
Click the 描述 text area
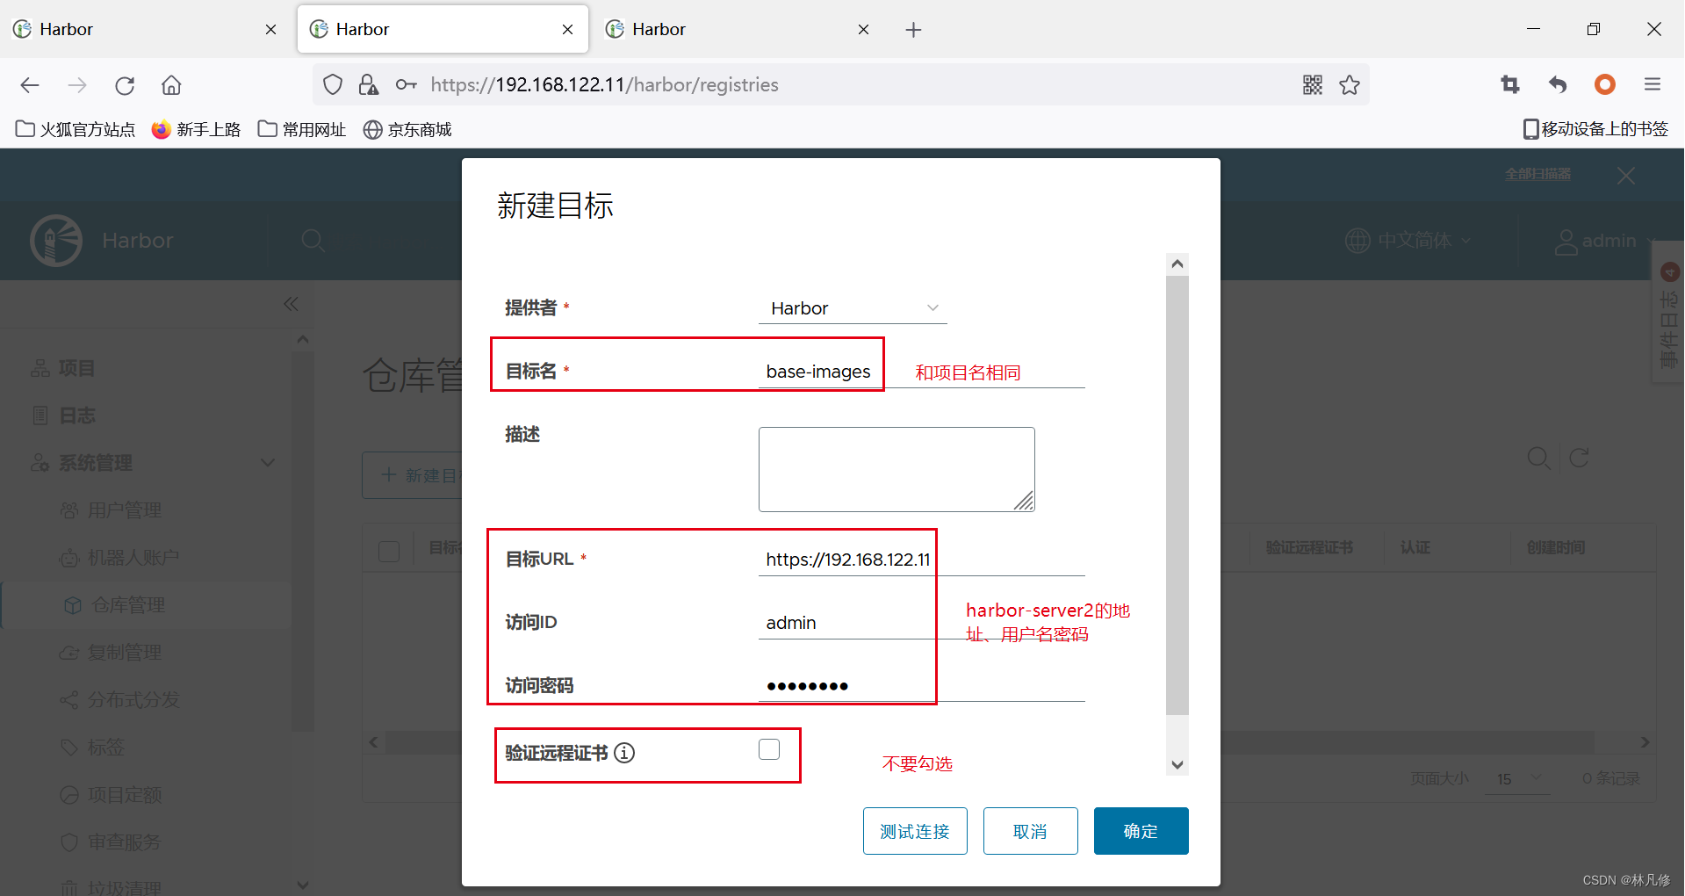[x=897, y=469]
